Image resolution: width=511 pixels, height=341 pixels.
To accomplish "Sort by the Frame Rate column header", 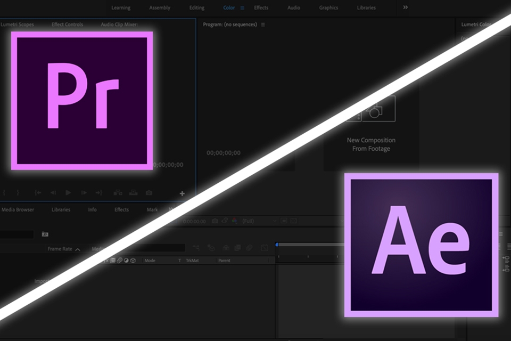I will [x=63, y=249].
